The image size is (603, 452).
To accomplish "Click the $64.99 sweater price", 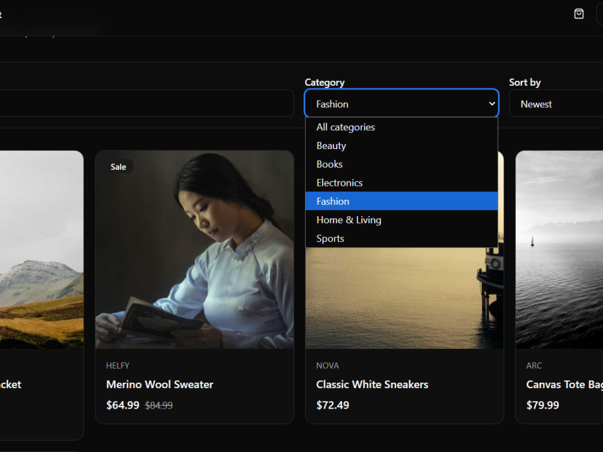I will [122, 405].
